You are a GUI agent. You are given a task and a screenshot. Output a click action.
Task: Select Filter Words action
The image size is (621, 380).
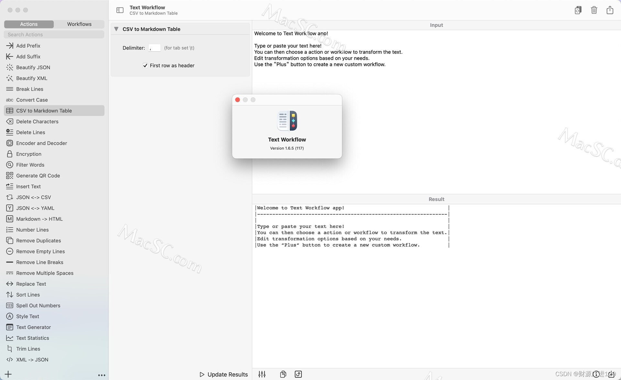54,165
